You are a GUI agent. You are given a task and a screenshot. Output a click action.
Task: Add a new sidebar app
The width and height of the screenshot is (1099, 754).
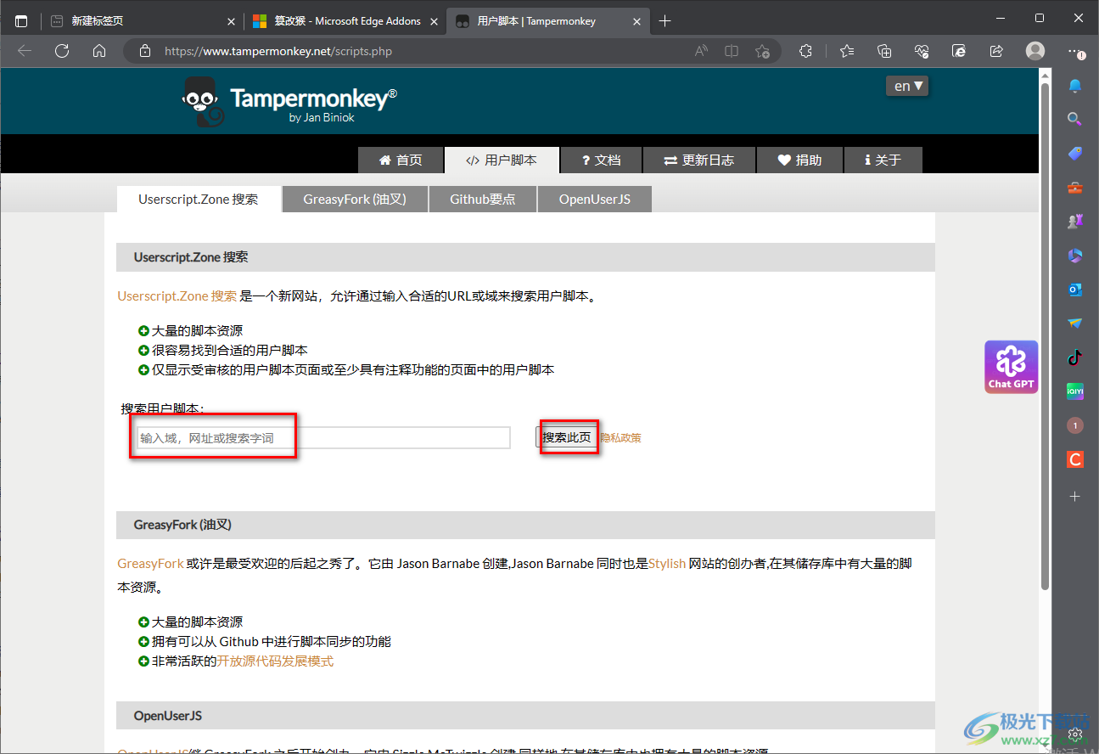[x=1075, y=497]
